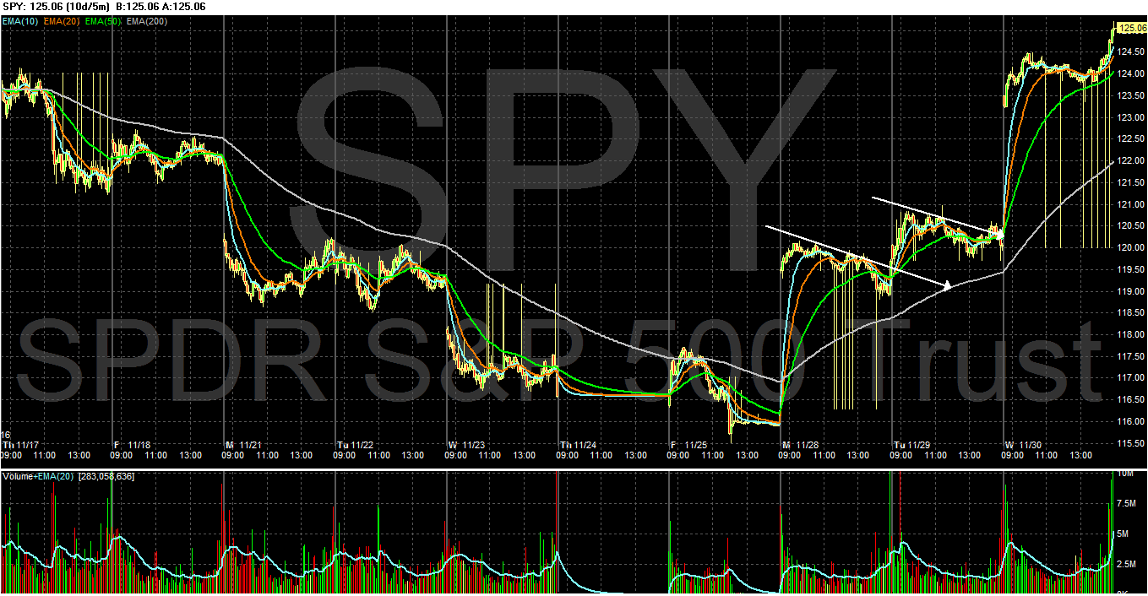Click the 122.00 price axis label
This screenshot has height=596, width=1148.
click(x=1132, y=160)
